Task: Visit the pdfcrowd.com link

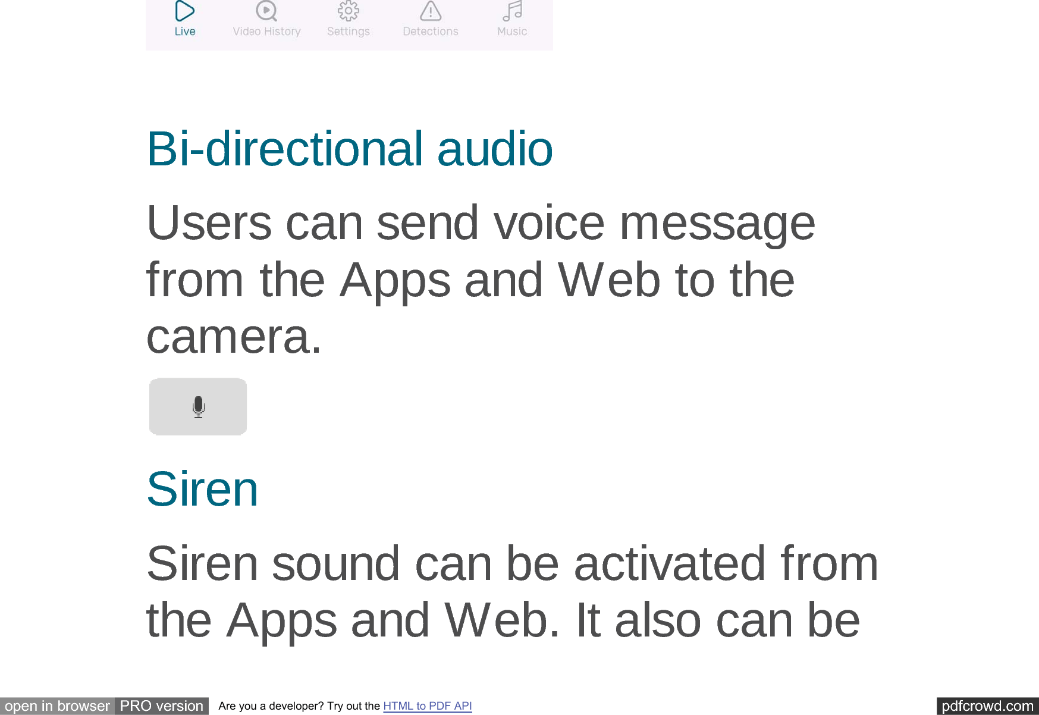Action: coord(987,706)
